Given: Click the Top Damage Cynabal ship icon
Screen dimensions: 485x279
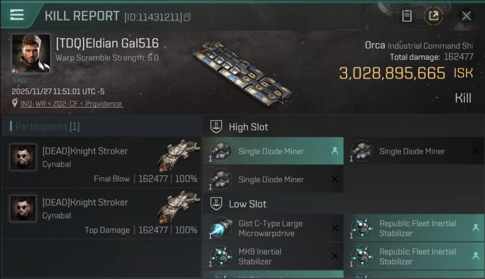Looking at the screenshot, I should (x=179, y=207).
